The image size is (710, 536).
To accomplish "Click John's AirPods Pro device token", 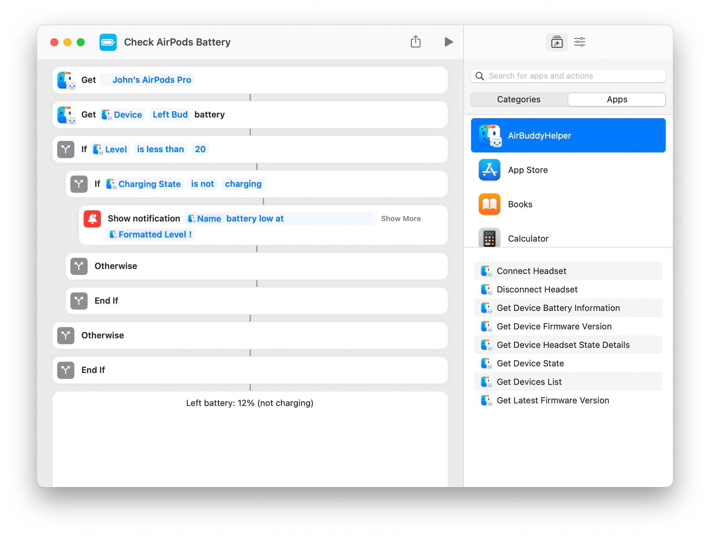I will point(151,80).
